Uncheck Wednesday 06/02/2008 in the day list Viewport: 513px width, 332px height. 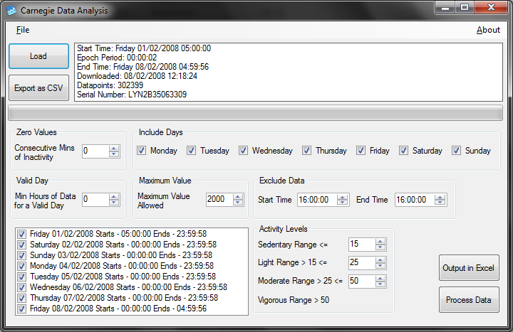click(x=21, y=287)
